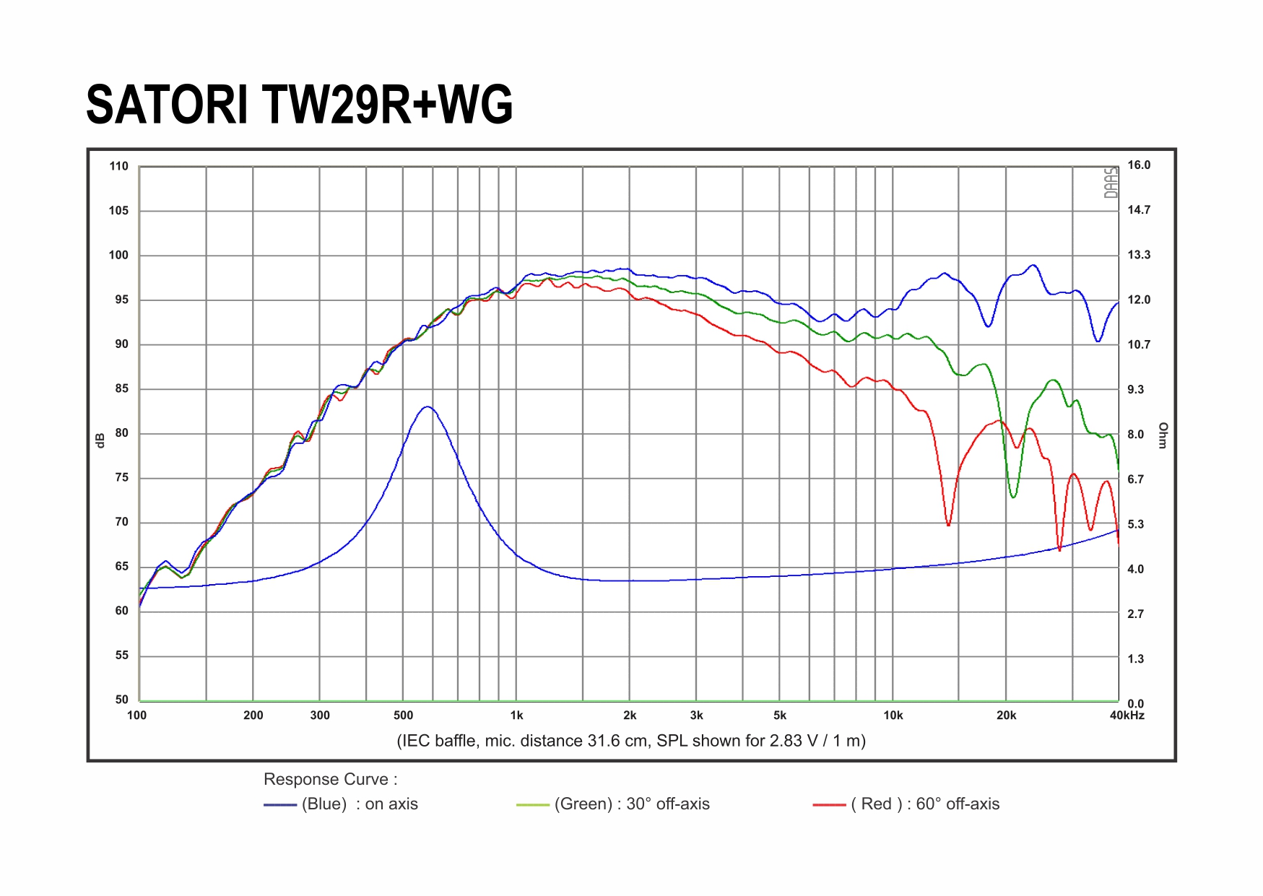Click the green 30° off-axis legend swatch
The image size is (1263, 896).
tap(533, 805)
